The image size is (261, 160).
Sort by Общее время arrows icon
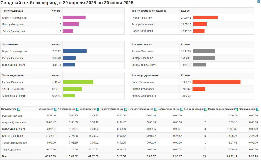click(55, 109)
